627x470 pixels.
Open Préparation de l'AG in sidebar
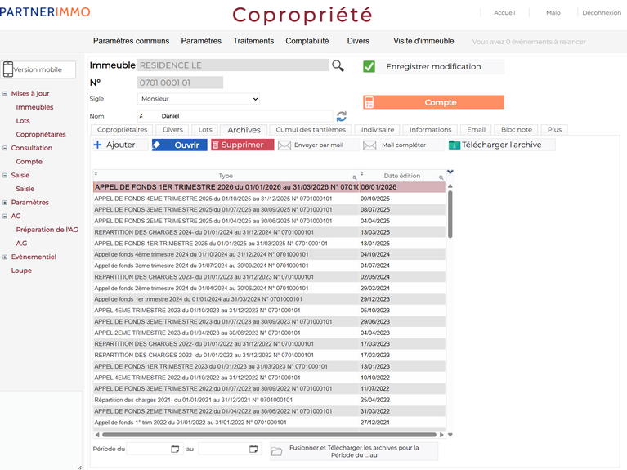pos(47,230)
